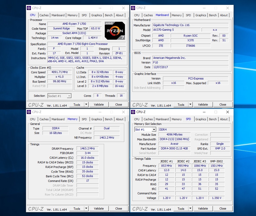Image resolution: width=256 pixels, height=216 pixels.
Task: Click the Close button in the Mainboard window
Action: tap(223, 105)
